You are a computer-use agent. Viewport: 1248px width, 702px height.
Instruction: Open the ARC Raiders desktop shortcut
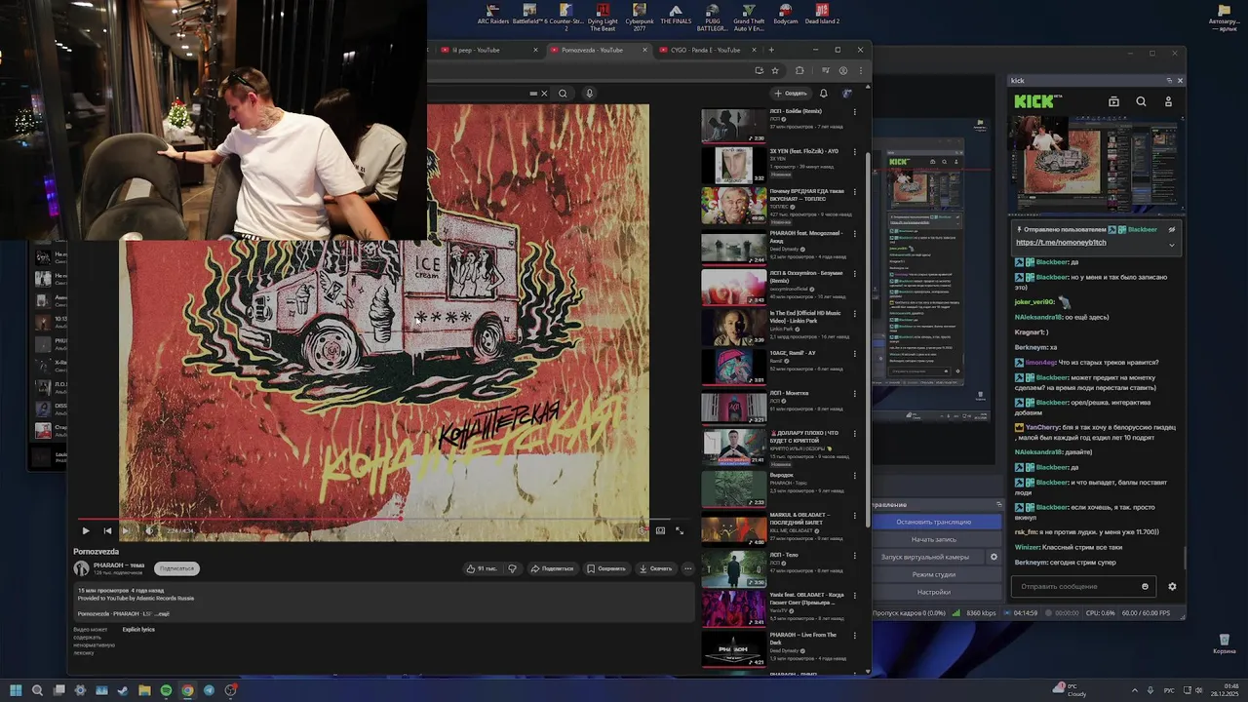(494, 14)
